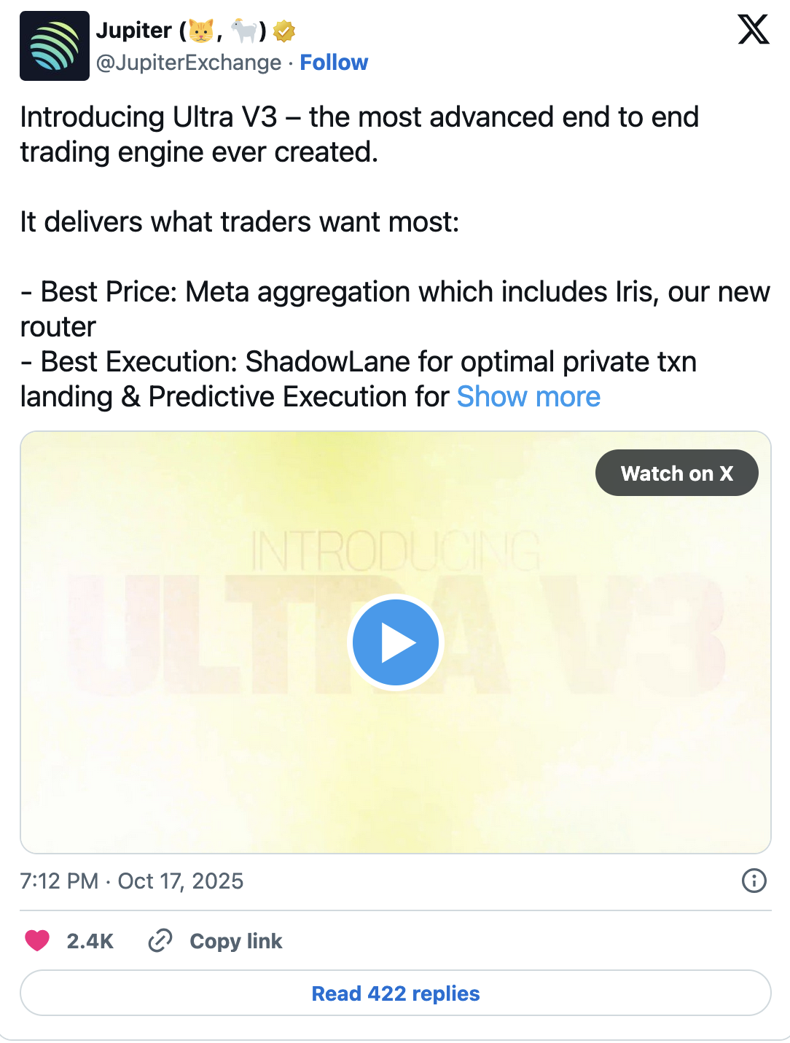Click the Copy link chain icon

click(160, 941)
